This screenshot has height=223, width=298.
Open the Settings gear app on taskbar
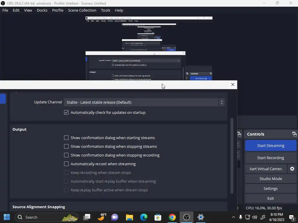pyautogui.click(x=201, y=217)
